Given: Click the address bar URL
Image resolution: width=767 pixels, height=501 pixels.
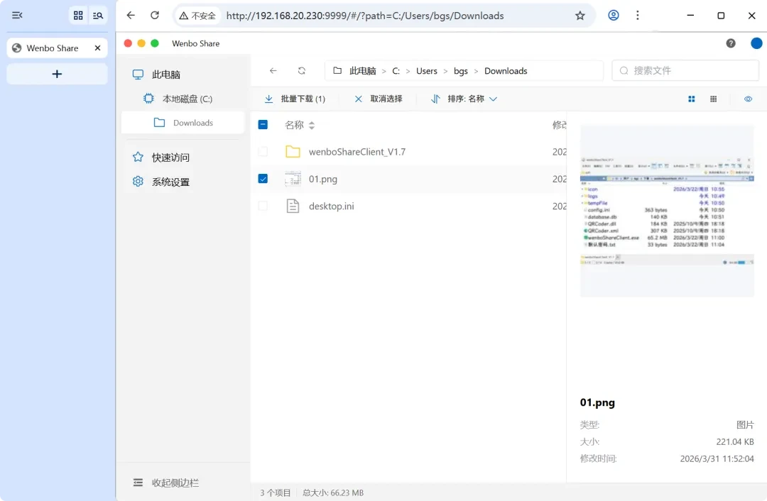Looking at the screenshot, I should click(x=364, y=16).
